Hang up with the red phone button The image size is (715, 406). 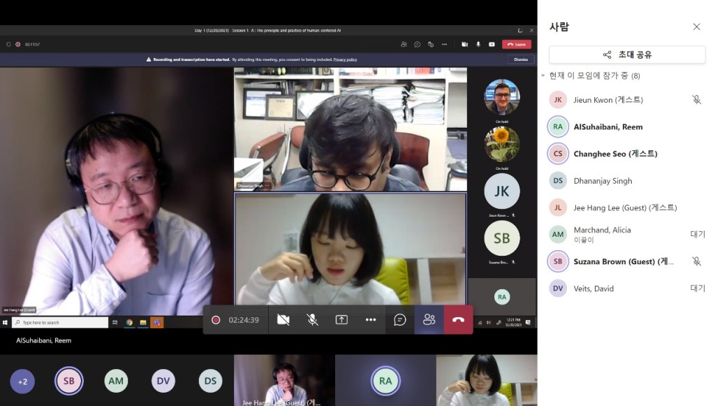point(458,319)
